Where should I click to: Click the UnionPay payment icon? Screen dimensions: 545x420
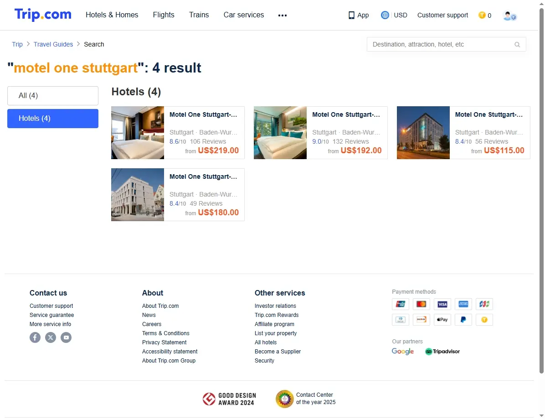tap(401, 304)
